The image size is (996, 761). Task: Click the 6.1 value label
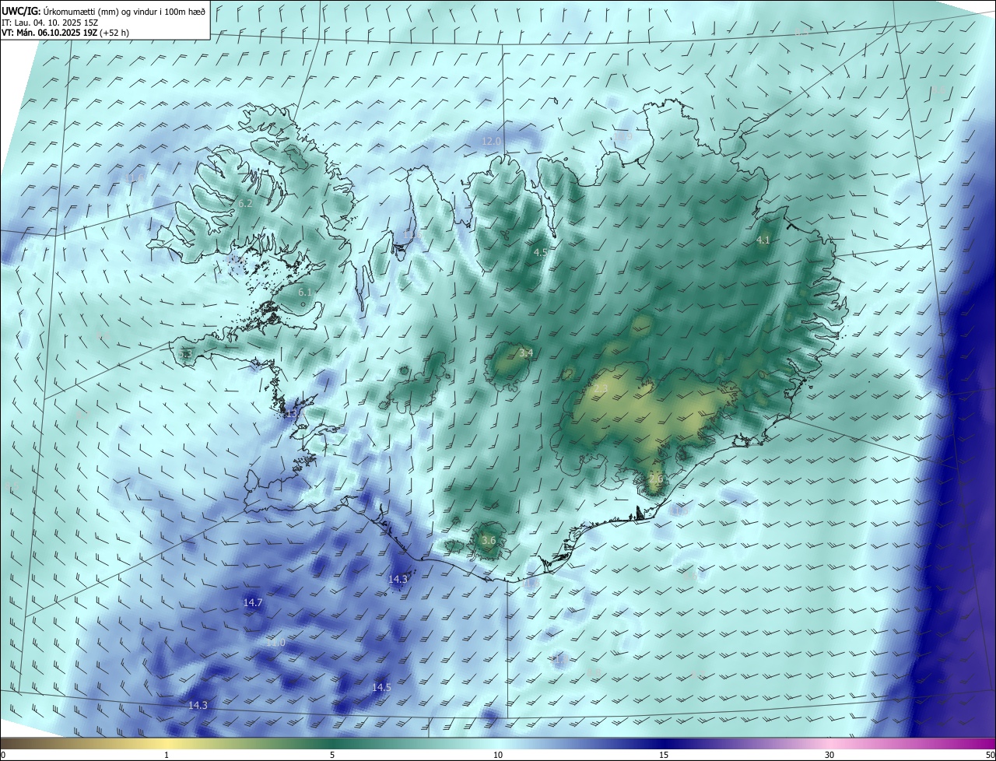tap(304, 292)
